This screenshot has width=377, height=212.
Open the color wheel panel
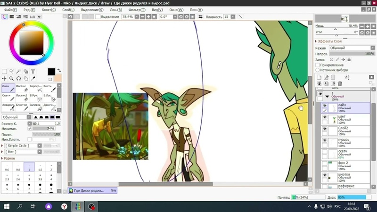(5, 17)
